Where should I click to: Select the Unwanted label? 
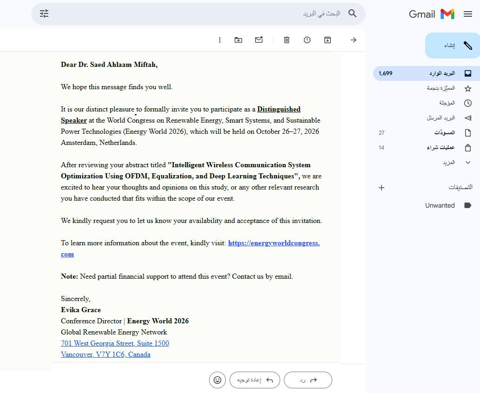[440, 205]
